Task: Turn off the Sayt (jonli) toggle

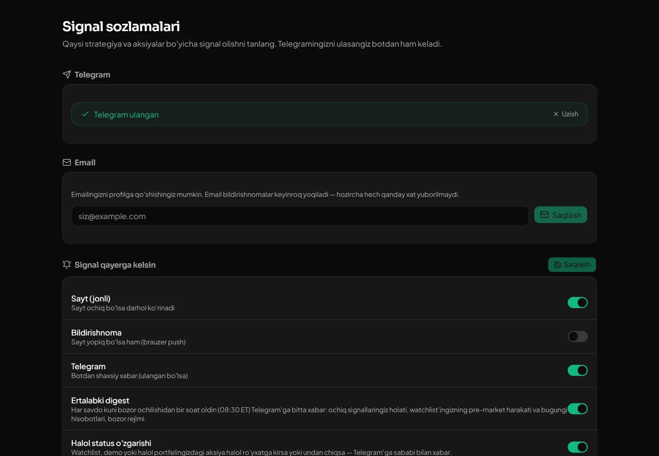Action: click(578, 303)
